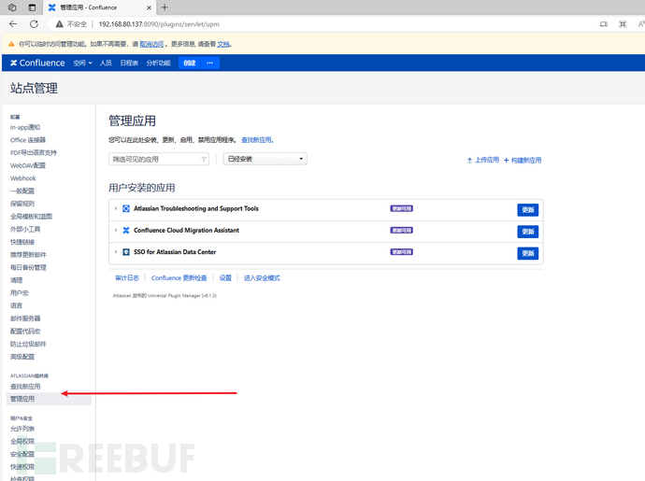Click the 不安全 site warning icon
The height and width of the screenshot is (481, 645).
coord(60,24)
